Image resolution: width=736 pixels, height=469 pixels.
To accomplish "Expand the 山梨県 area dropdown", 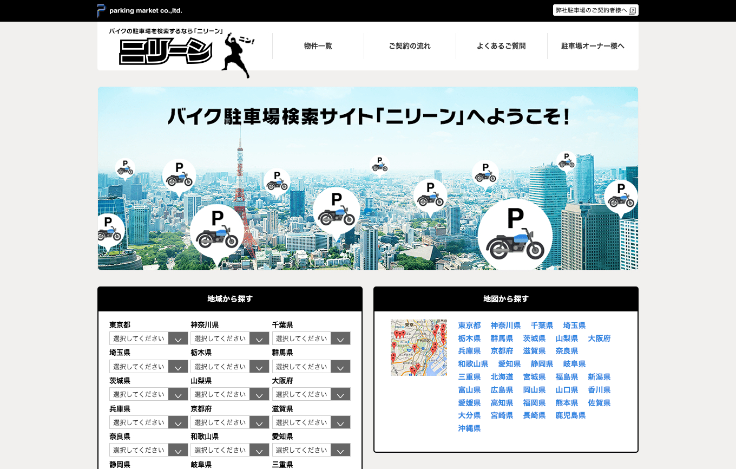I will [x=230, y=394].
